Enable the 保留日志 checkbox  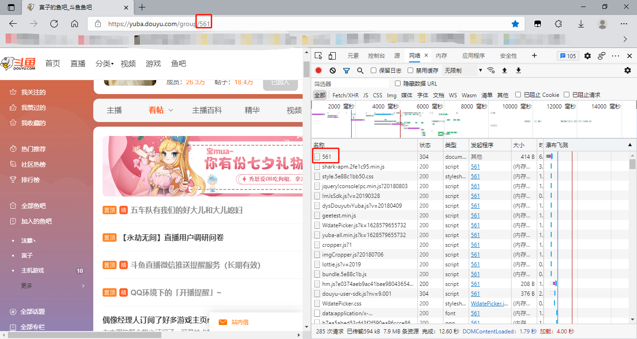[x=374, y=70]
